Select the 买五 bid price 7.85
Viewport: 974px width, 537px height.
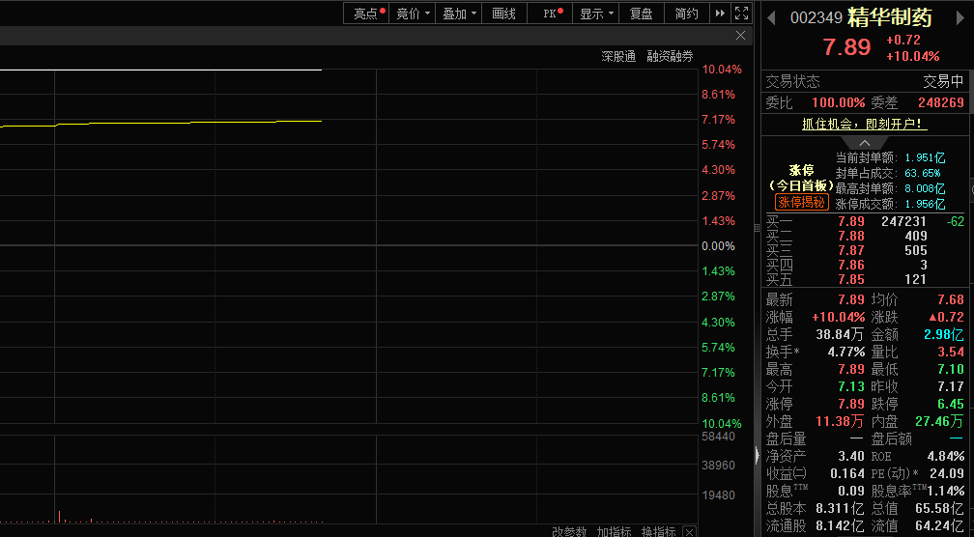(851, 279)
